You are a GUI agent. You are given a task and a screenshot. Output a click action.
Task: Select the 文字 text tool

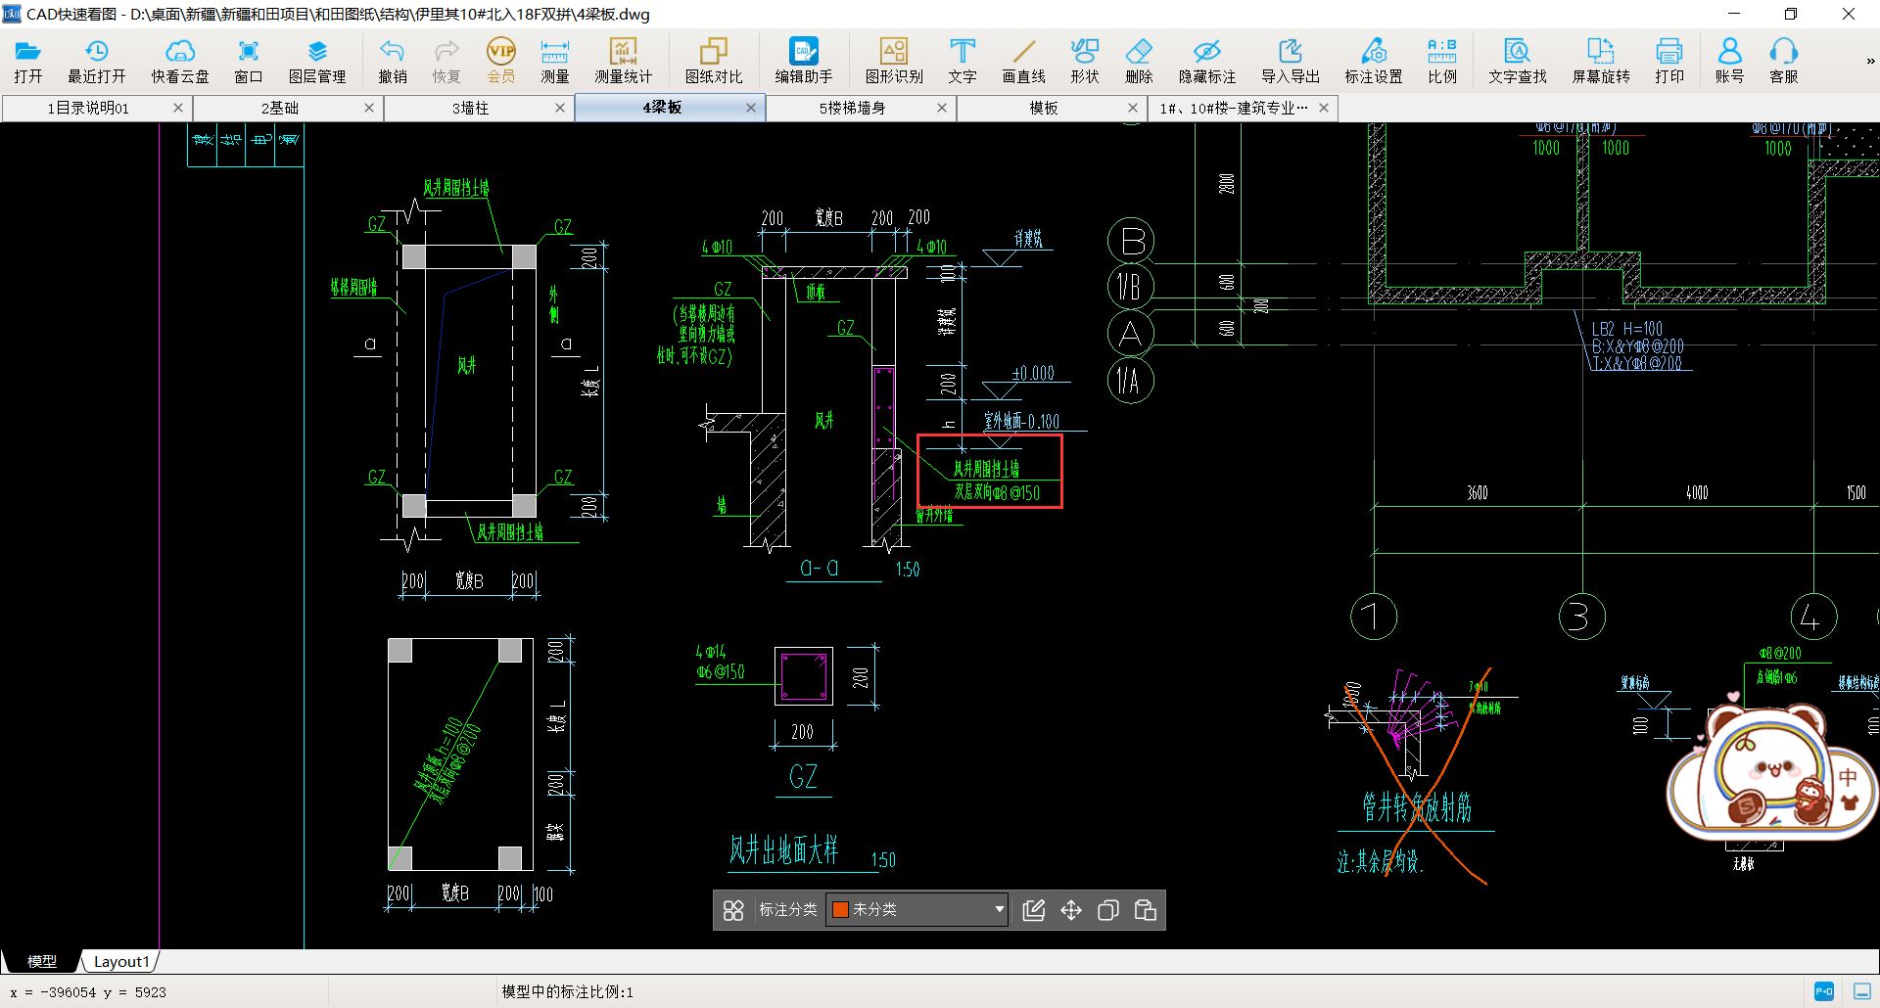click(963, 61)
